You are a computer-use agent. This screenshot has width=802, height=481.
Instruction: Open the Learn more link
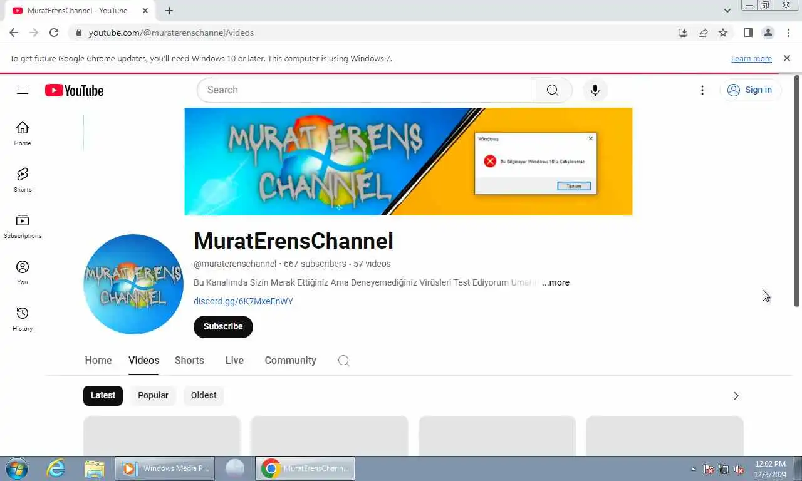751,58
